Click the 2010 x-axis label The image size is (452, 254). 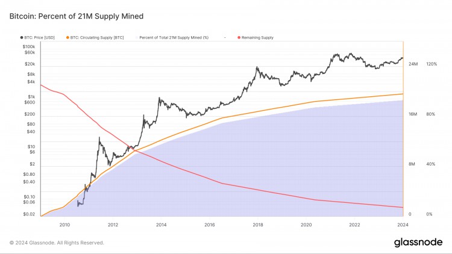[64, 225]
